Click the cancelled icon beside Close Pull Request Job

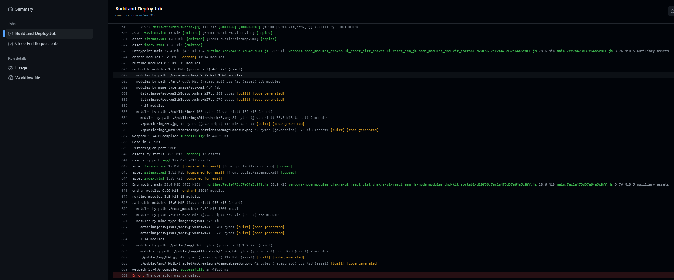coord(11,43)
